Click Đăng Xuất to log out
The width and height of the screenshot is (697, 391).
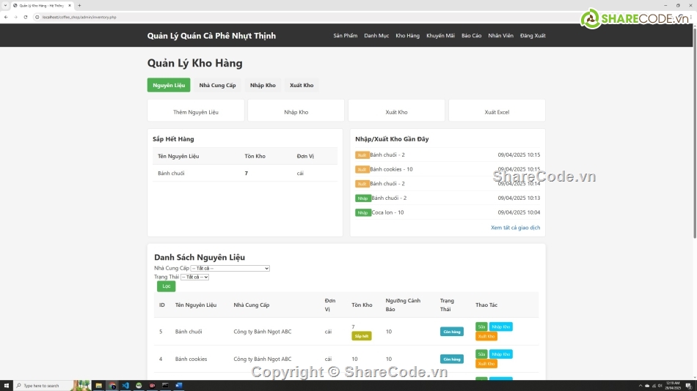[x=533, y=35]
